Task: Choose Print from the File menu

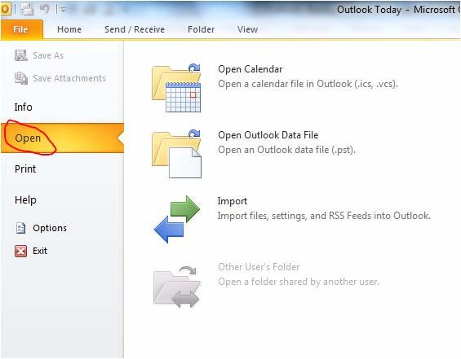Action: point(25,169)
